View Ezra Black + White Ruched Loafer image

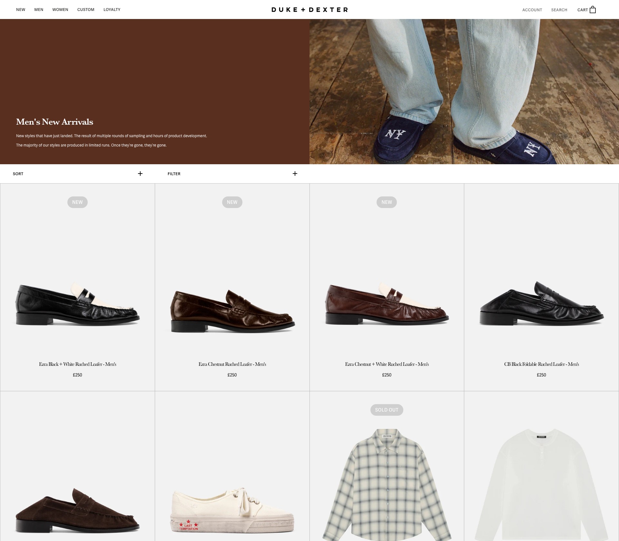[x=77, y=304]
